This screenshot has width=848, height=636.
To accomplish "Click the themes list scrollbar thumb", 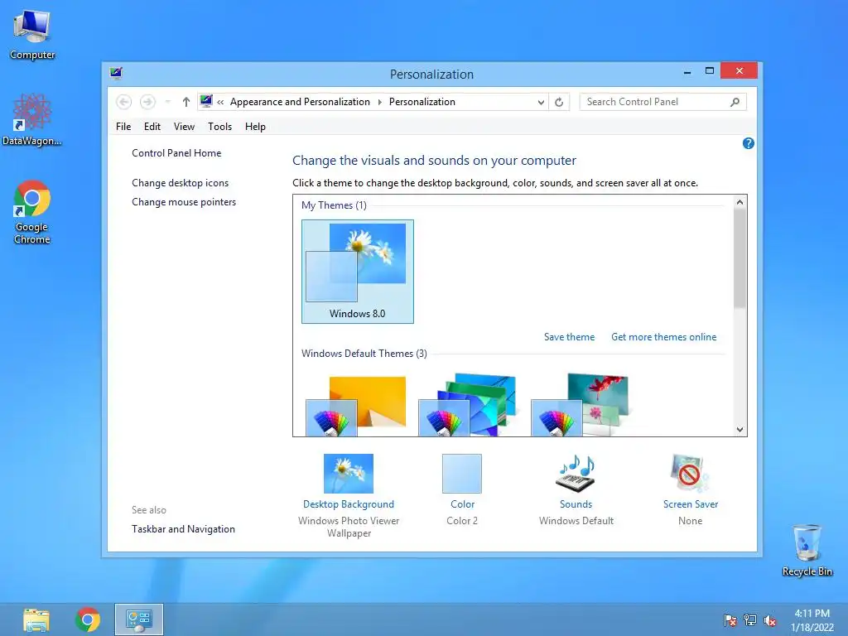I will pos(740,258).
